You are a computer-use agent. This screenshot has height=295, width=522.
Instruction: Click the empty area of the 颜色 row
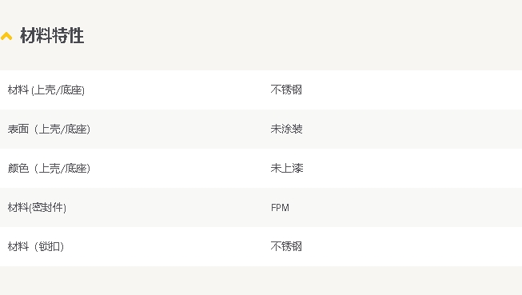pyautogui.click(x=412, y=168)
